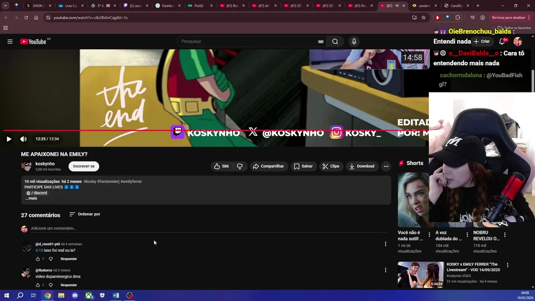This screenshot has height=301, width=535.
Task: Open options menu for @d_rose01-p6i comment
Action: coord(385,244)
